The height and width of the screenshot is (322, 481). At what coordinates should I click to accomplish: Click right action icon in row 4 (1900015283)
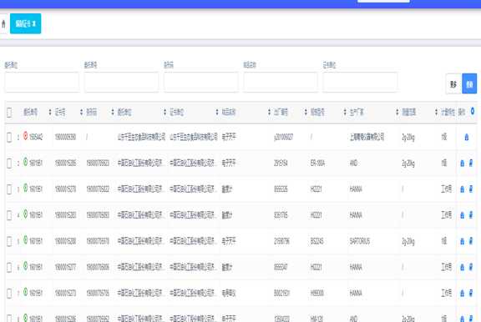471,215
